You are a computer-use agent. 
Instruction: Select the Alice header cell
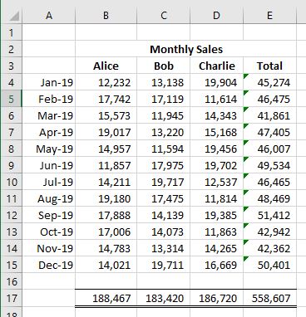click(106, 66)
